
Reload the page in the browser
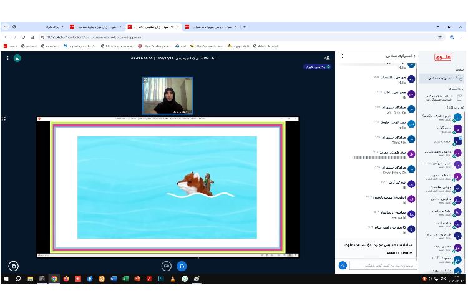tap(23, 37)
